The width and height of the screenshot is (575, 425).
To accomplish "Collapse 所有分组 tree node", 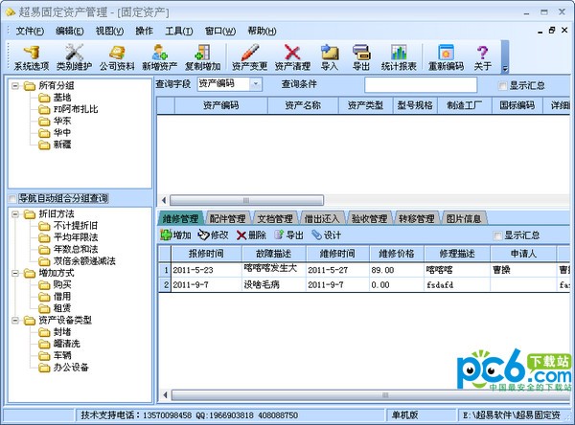I will [x=15, y=86].
